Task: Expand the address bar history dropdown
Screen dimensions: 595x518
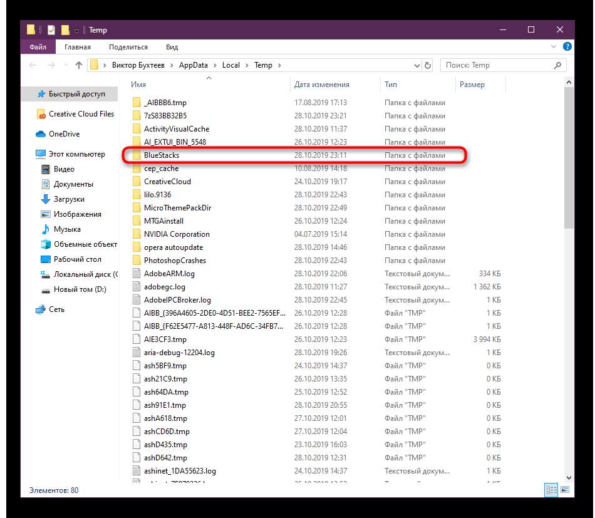Action: point(418,65)
